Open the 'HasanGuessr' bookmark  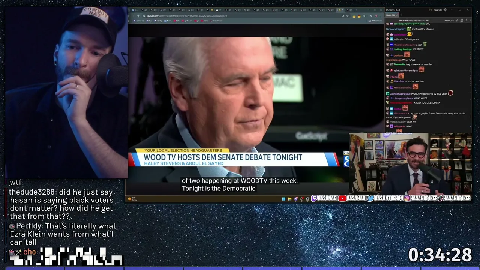[217, 21]
